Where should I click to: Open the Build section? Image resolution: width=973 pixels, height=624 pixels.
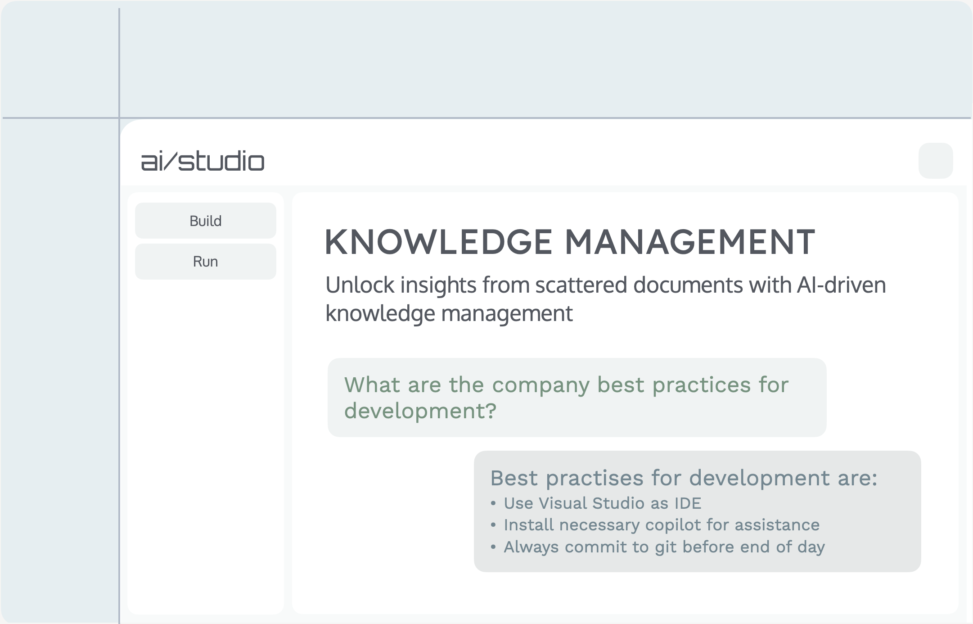[x=205, y=221]
